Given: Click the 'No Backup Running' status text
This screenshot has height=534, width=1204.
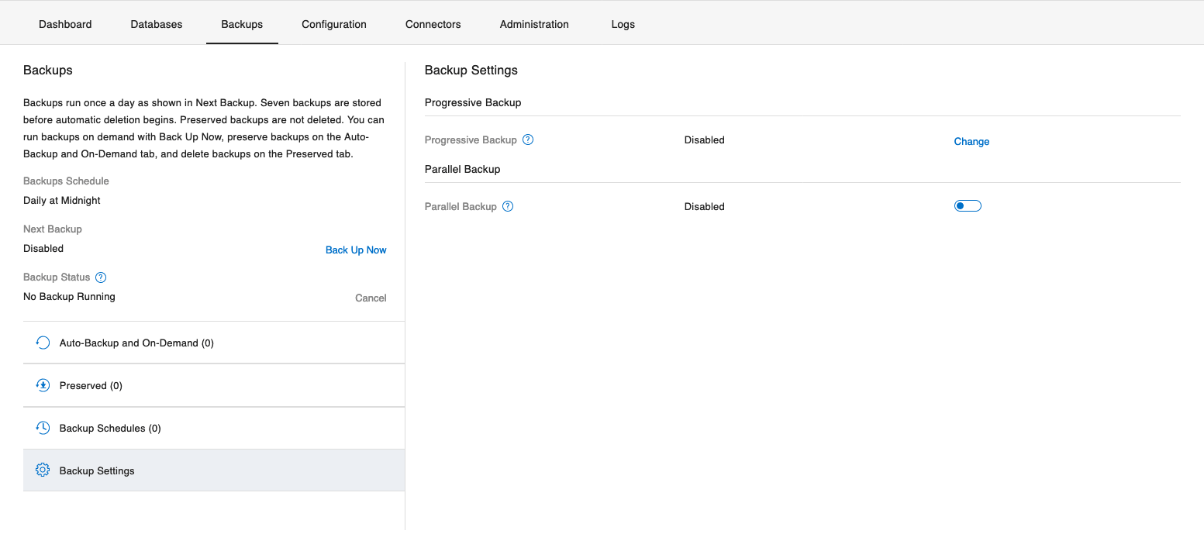Looking at the screenshot, I should pos(69,296).
